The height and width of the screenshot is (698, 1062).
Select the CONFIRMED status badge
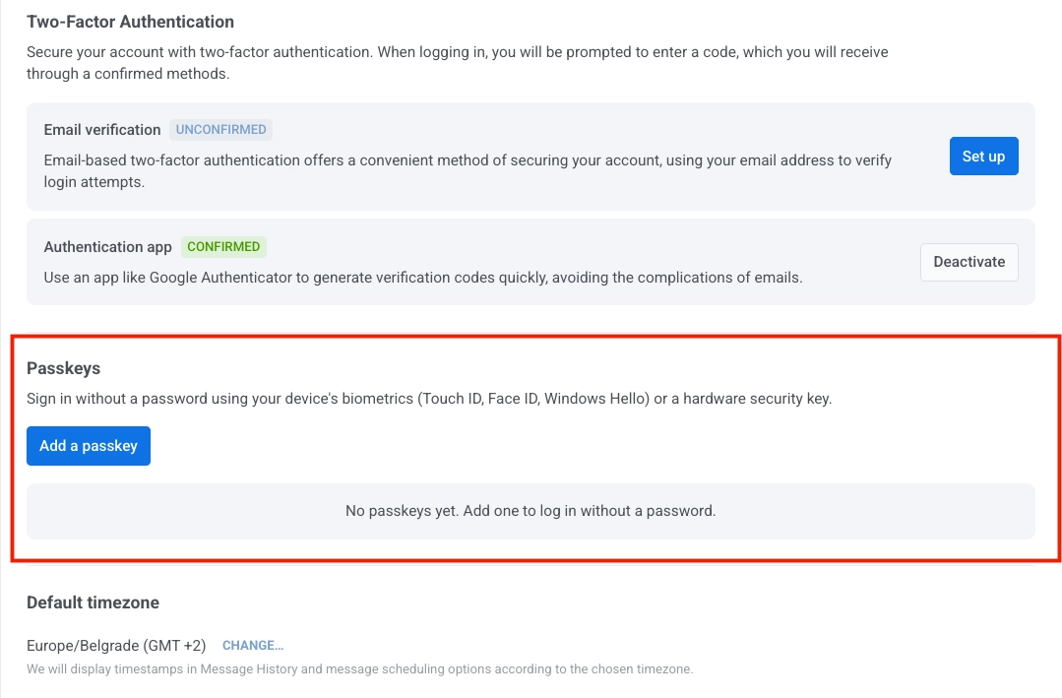223,246
